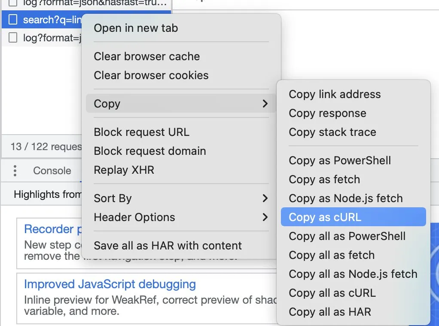
Task: Open the 'Sort By' submenu
Action: click(181, 198)
